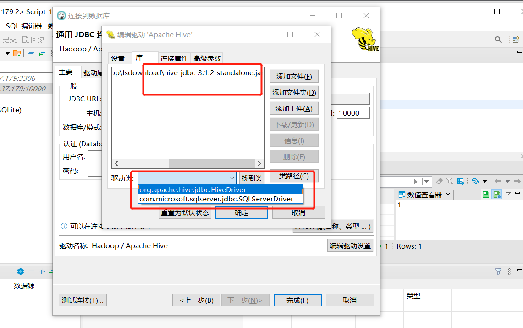Click the info icon beside variables hint
Screen dimensions: 523x328
coord(64,226)
